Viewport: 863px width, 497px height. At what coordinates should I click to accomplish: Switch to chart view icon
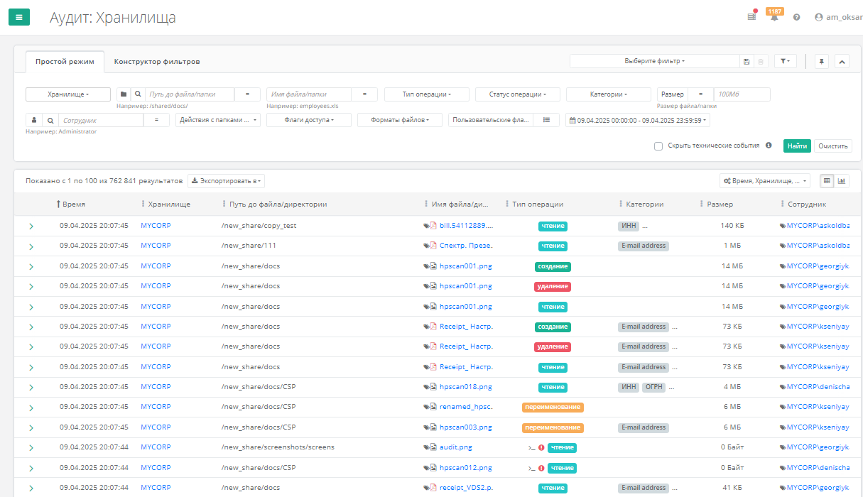[x=842, y=181]
